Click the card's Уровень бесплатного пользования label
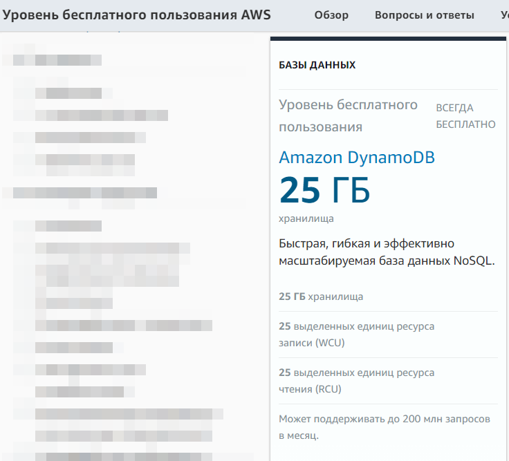The width and height of the screenshot is (509, 461). pyautogui.click(x=348, y=116)
